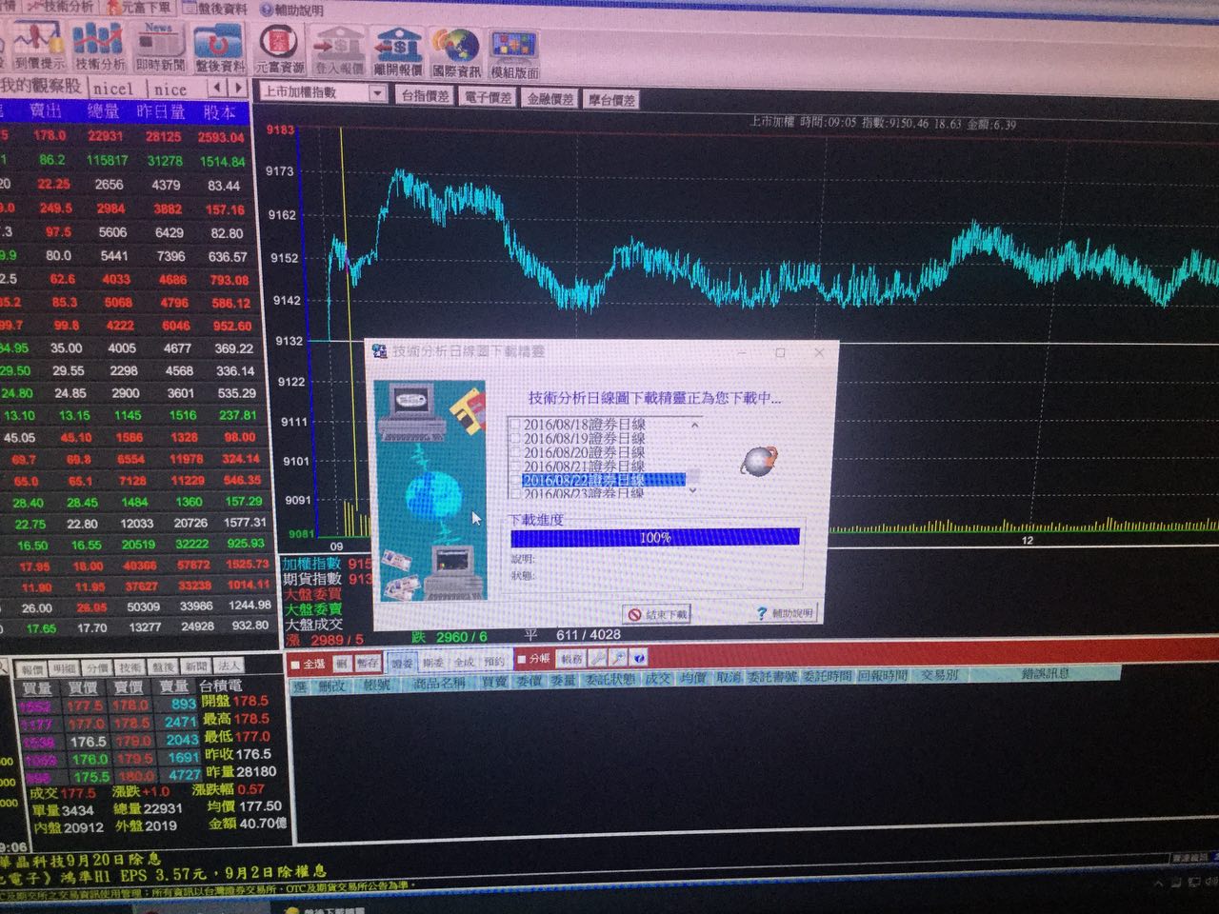Image resolution: width=1219 pixels, height=914 pixels.
Task: Switch to the nice1 watchlist tab
Action: point(113,88)
